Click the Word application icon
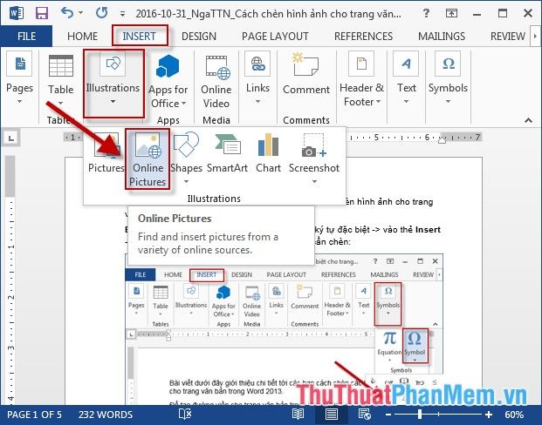 [x=17, y=13]
